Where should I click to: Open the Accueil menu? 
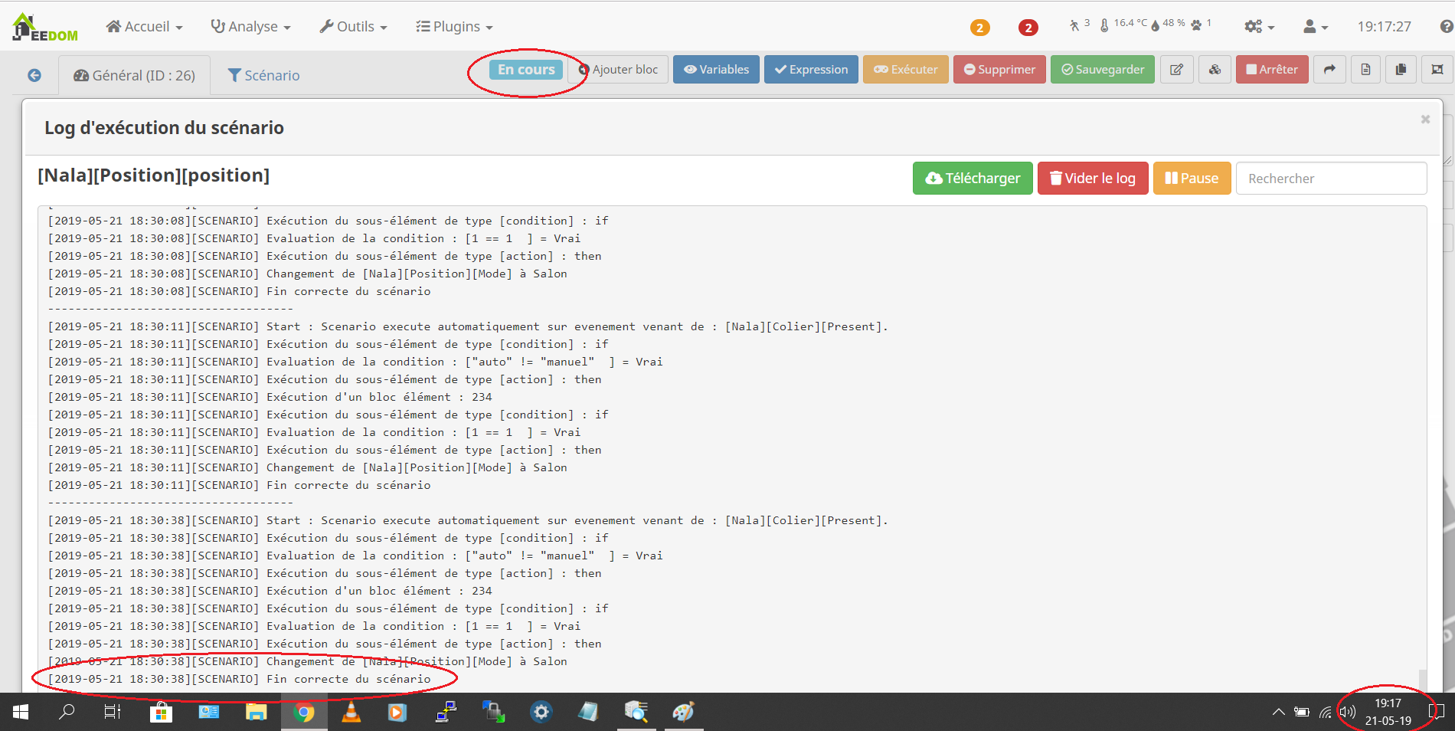click(145, 27)
